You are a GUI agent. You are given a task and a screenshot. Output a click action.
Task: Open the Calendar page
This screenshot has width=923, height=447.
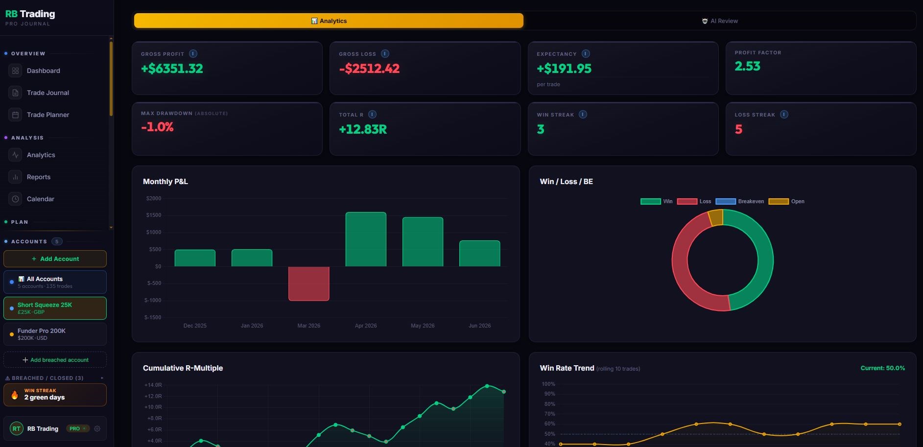pos(55,199)
